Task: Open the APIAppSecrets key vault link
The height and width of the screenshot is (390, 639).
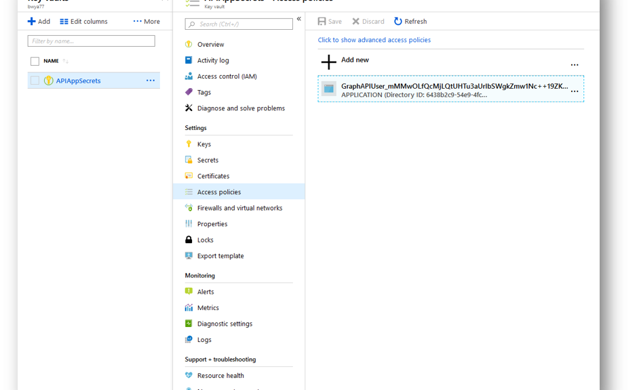Action: 78,81
